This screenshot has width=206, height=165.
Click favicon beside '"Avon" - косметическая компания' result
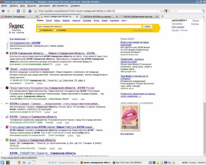pyautogui.click(x=7, y=69)
